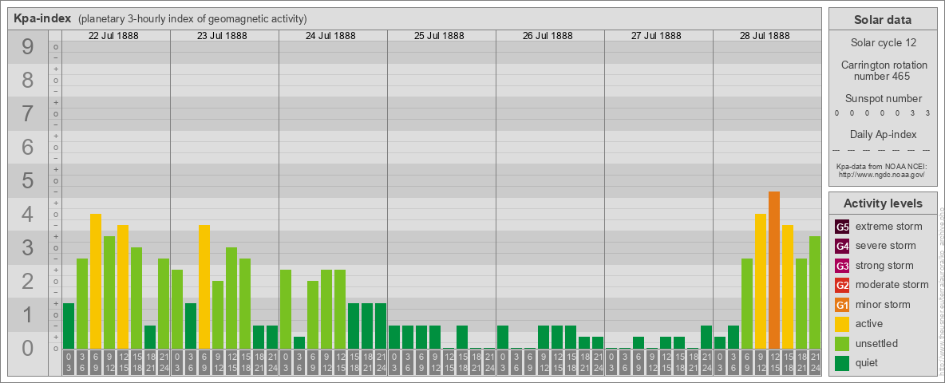Select the 28 Jul 1888 date header
945x383 pixels.
pos(764,36)
